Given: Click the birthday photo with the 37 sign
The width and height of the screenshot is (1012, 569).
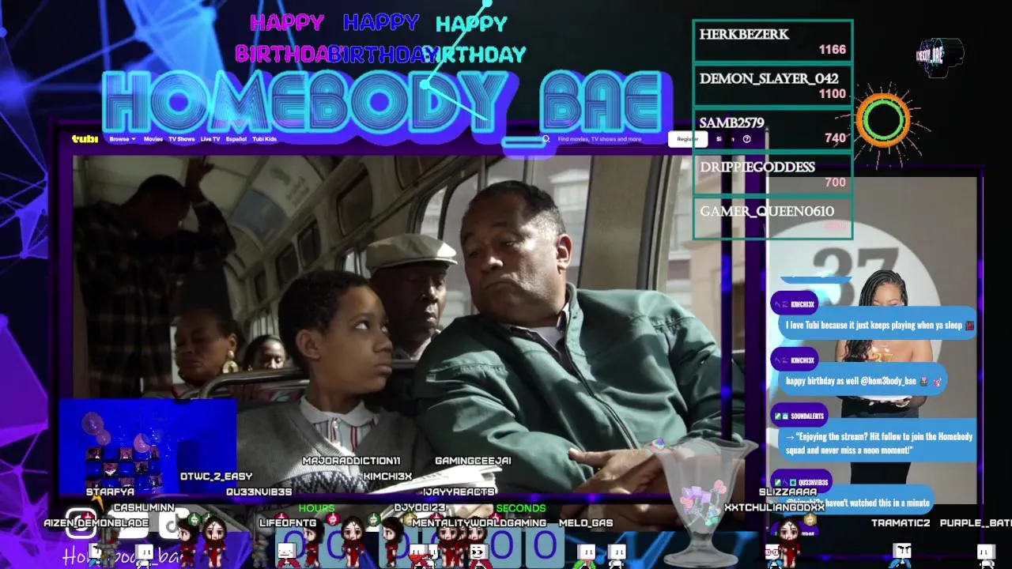Looking at the screenshot, I should point(873,340).
